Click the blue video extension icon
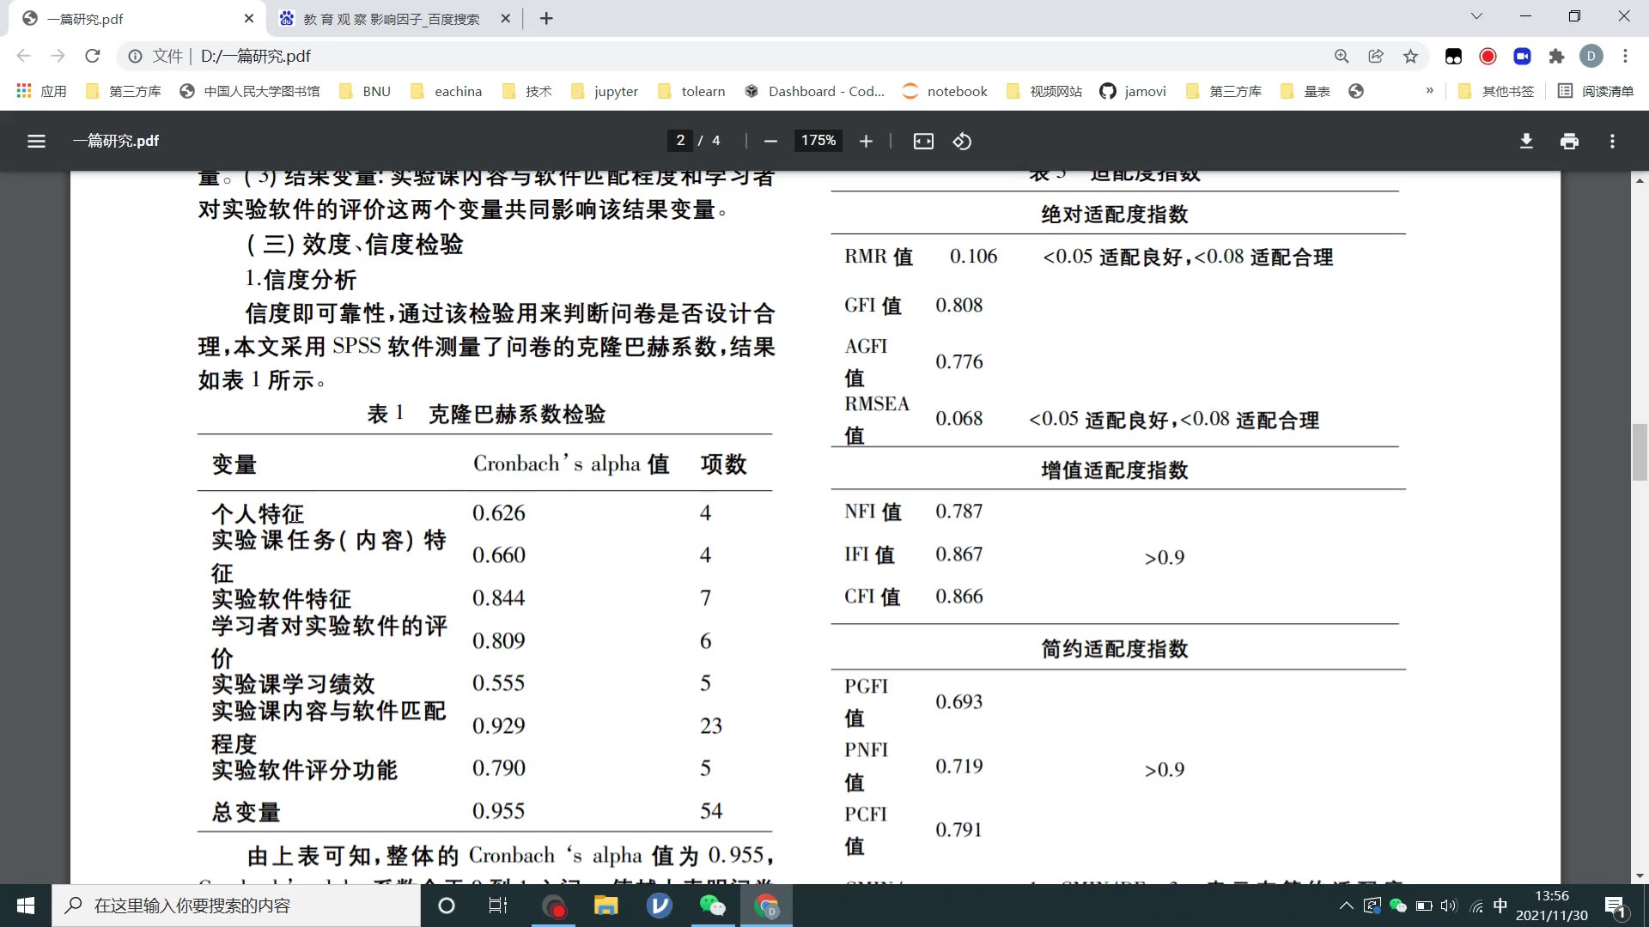Screen dimensions: 1649x927 [1522, 56]
